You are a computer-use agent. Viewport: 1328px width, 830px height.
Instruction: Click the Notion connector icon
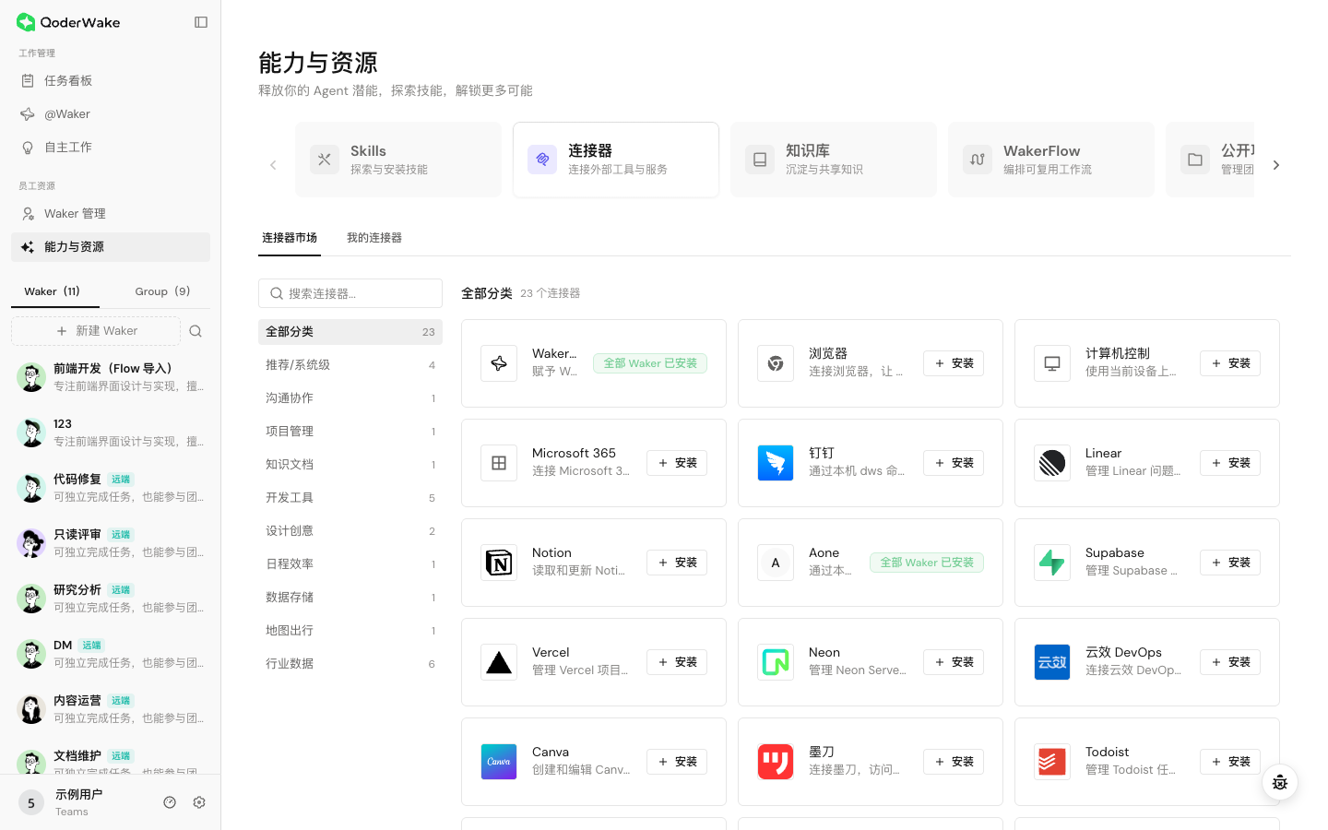pos(499,563)
